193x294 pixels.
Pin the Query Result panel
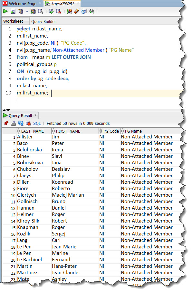(x=6, y=123)
